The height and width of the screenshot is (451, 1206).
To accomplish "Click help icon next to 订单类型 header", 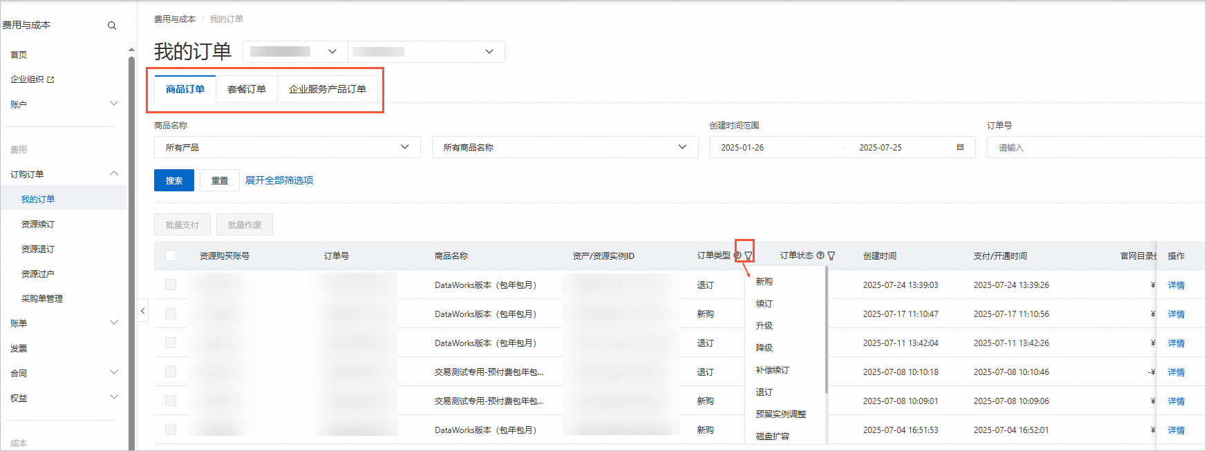I will pos(737,256).
